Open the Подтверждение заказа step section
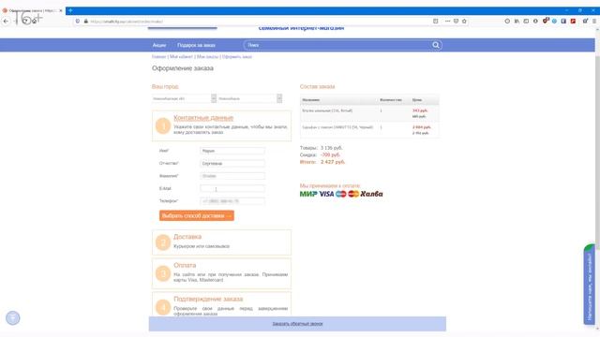600x337 pixels. tap(221, 304)
